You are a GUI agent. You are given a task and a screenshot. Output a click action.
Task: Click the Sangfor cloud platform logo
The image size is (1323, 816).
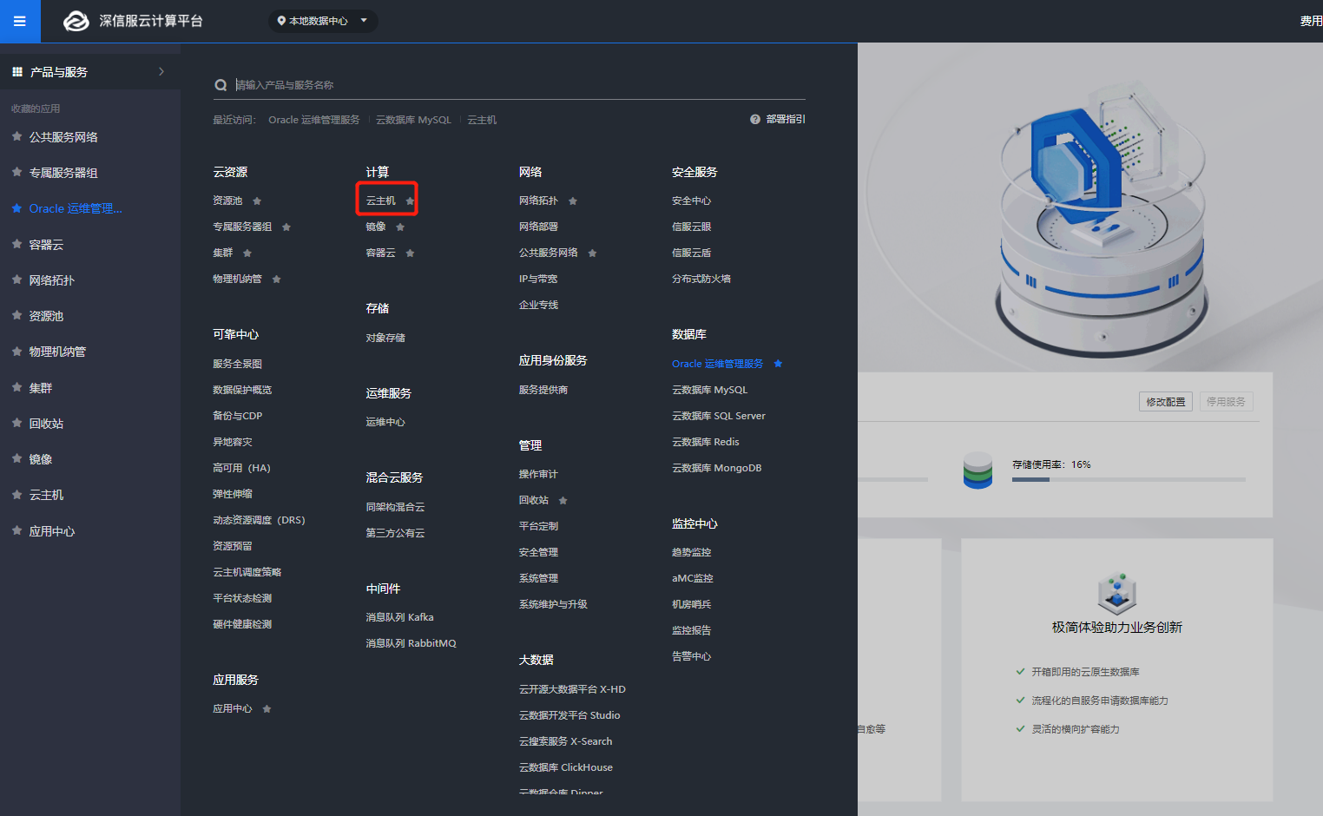click(x=76, y=21)
